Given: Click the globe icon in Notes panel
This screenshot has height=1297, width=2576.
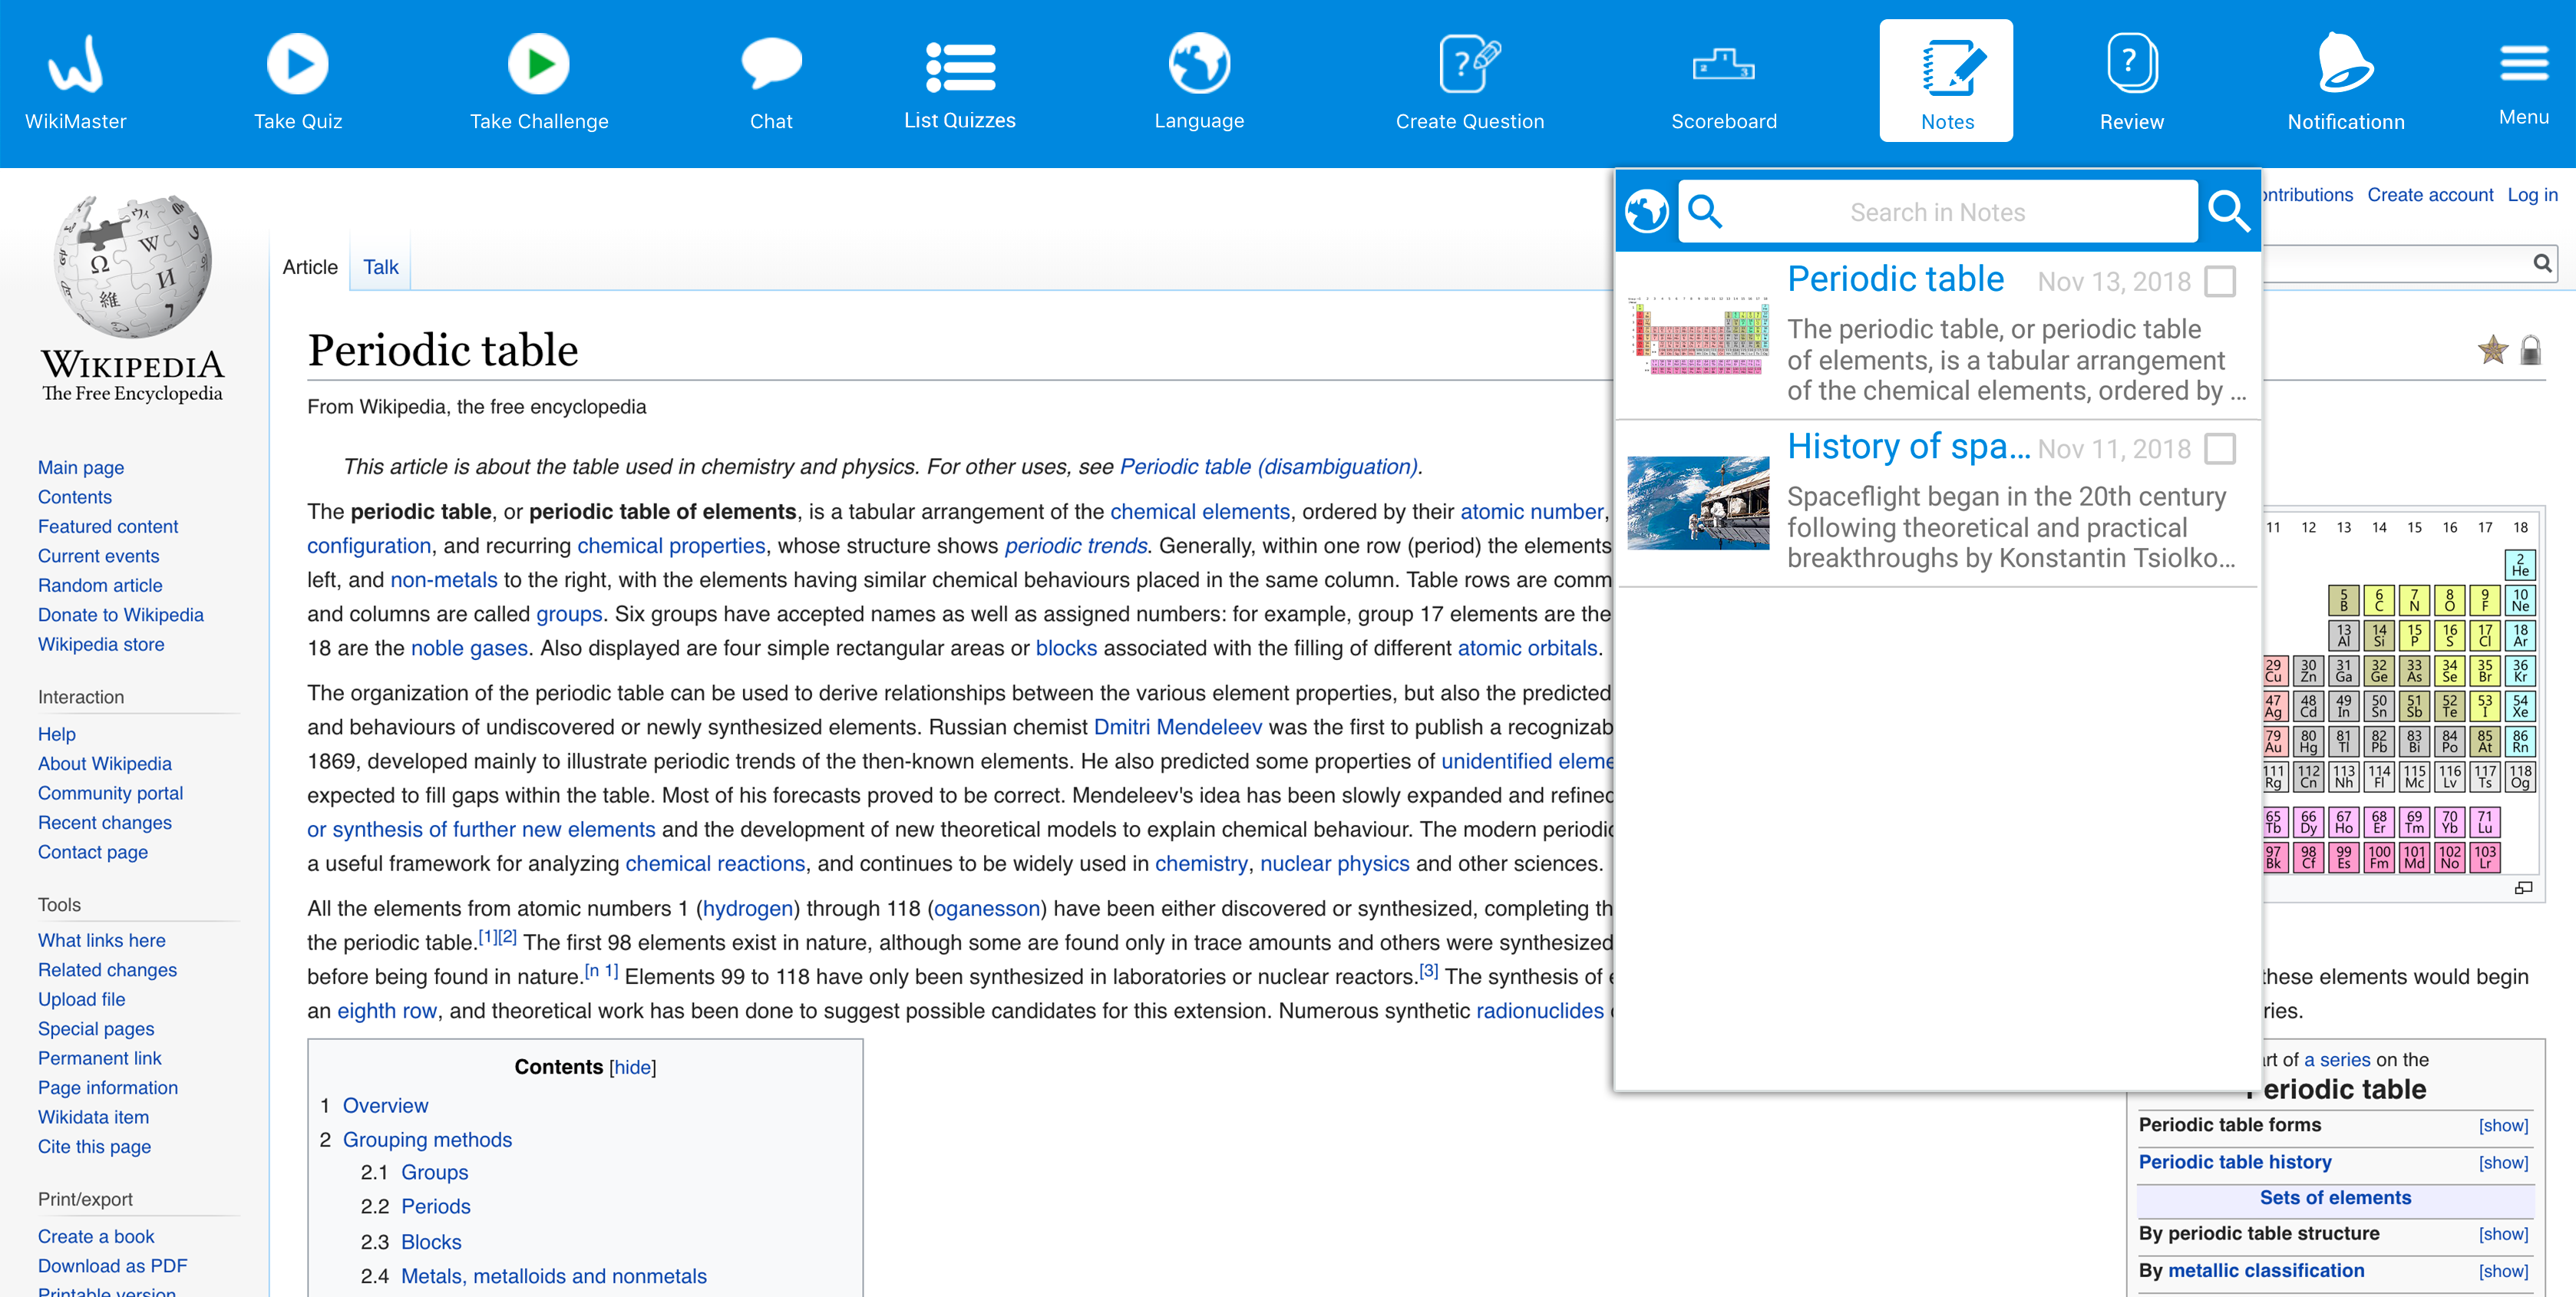Looking at the screenshot, I should click(x=1646, y=212).
